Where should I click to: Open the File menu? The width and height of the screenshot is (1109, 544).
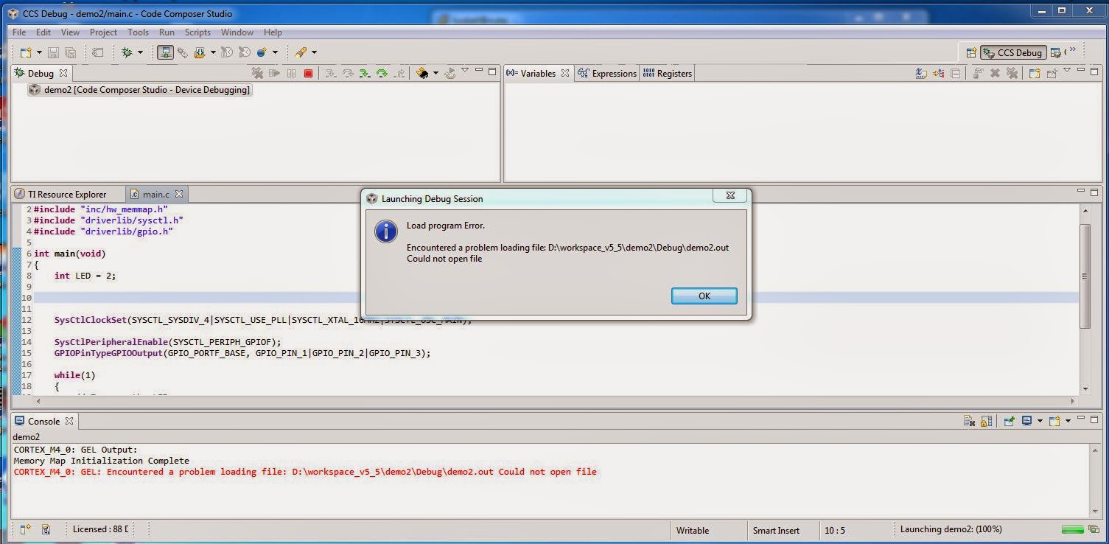tap(19, 32)
